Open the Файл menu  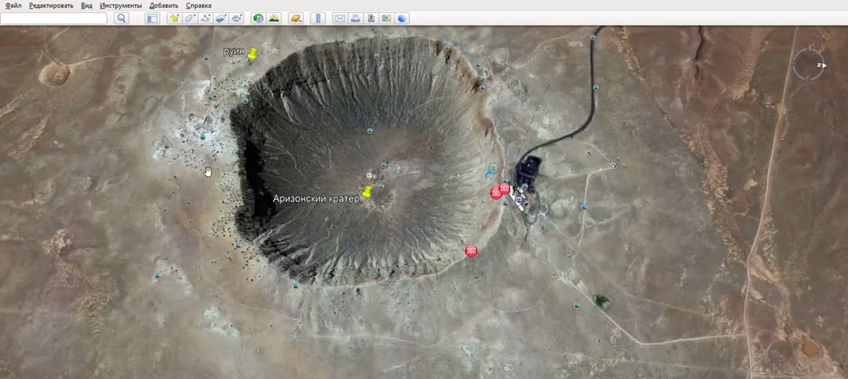click(x=13, y=6)
